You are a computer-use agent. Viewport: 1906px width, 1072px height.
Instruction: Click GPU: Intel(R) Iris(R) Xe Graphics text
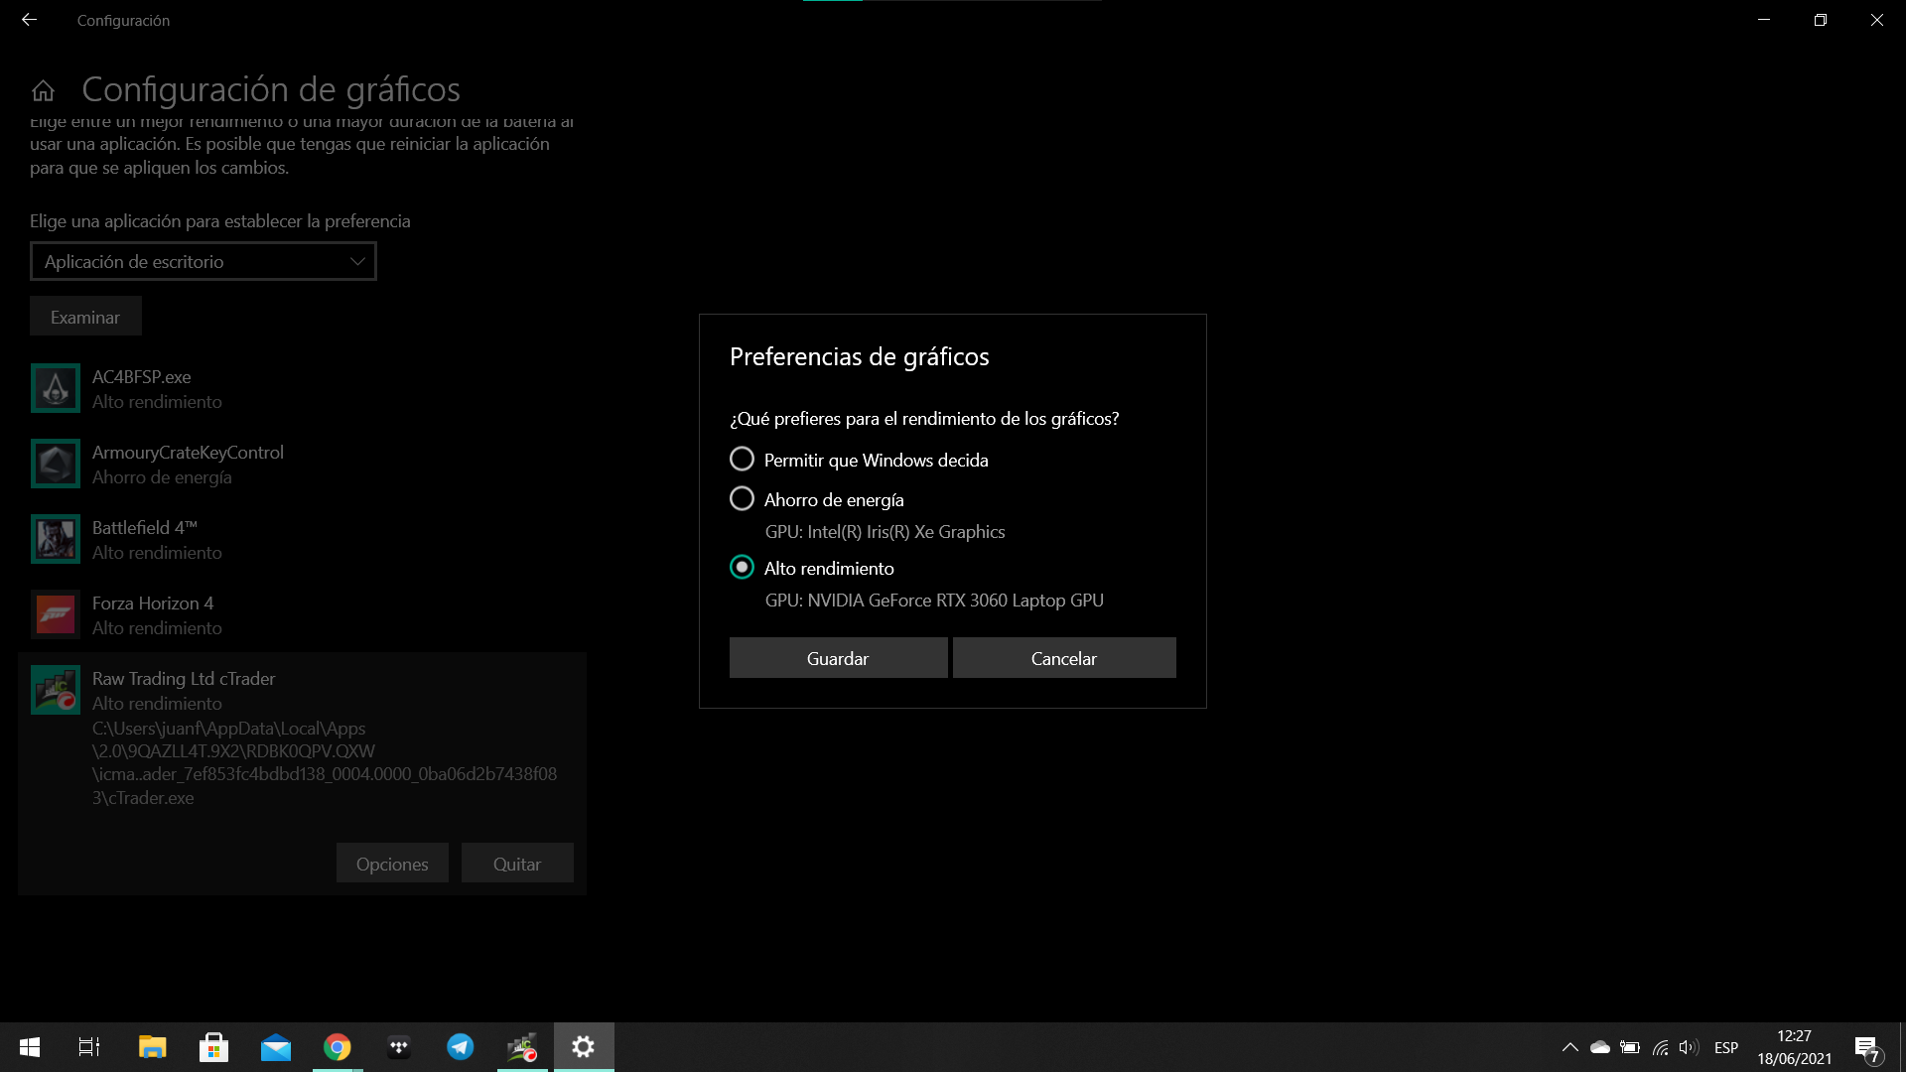tap(885, 531)
